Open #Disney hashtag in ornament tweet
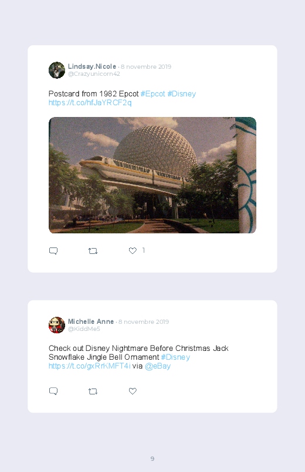This screenshot has height=472, width=305. [175, 357]
